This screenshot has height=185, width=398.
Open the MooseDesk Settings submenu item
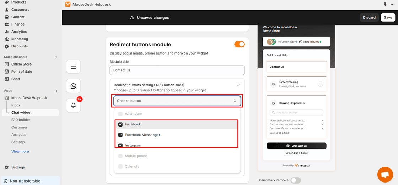coord(18,142)
